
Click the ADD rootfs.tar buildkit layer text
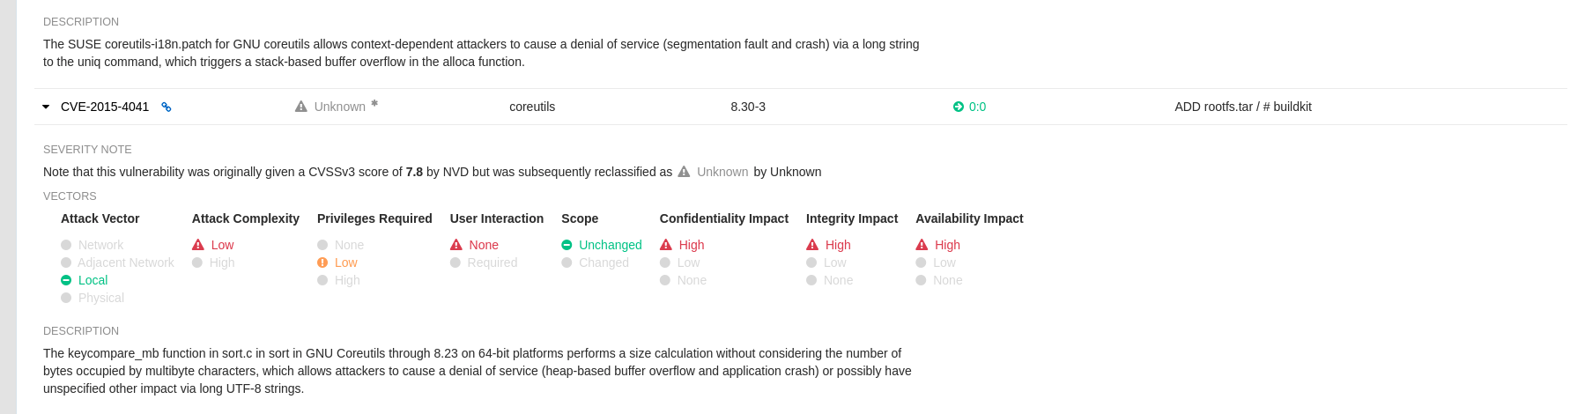point(1242,107)
